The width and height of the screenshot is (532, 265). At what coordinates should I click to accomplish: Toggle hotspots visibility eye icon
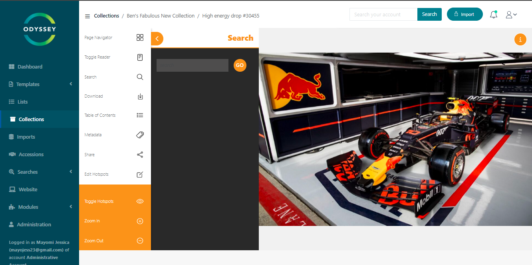click(140, 201)
